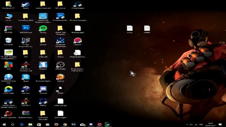The width and height of the screenshot is (226, 127).
Task: Open Google Chrome from the taskbar
Action: click(65, 125)
